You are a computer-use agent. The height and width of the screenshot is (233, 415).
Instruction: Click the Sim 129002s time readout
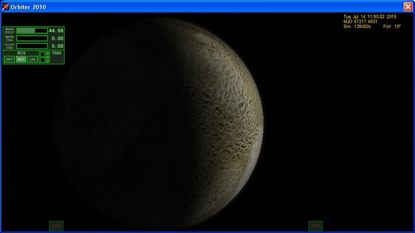point(357,27)
